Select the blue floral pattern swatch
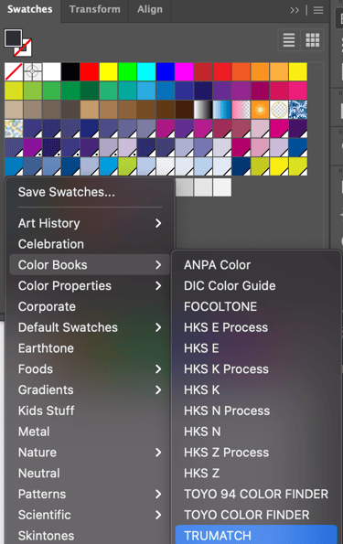Screen dimensions: 343x544 pyautogui.click(x=298, y=110)
